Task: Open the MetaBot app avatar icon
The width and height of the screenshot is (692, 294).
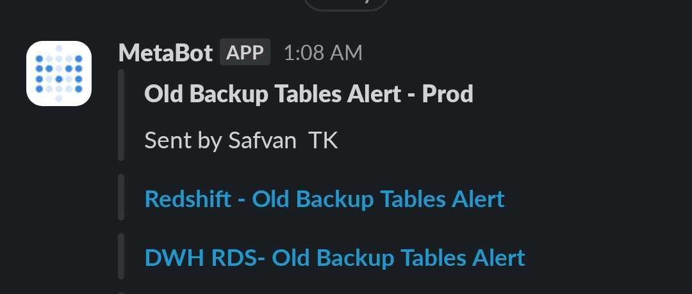Action: 59,73
